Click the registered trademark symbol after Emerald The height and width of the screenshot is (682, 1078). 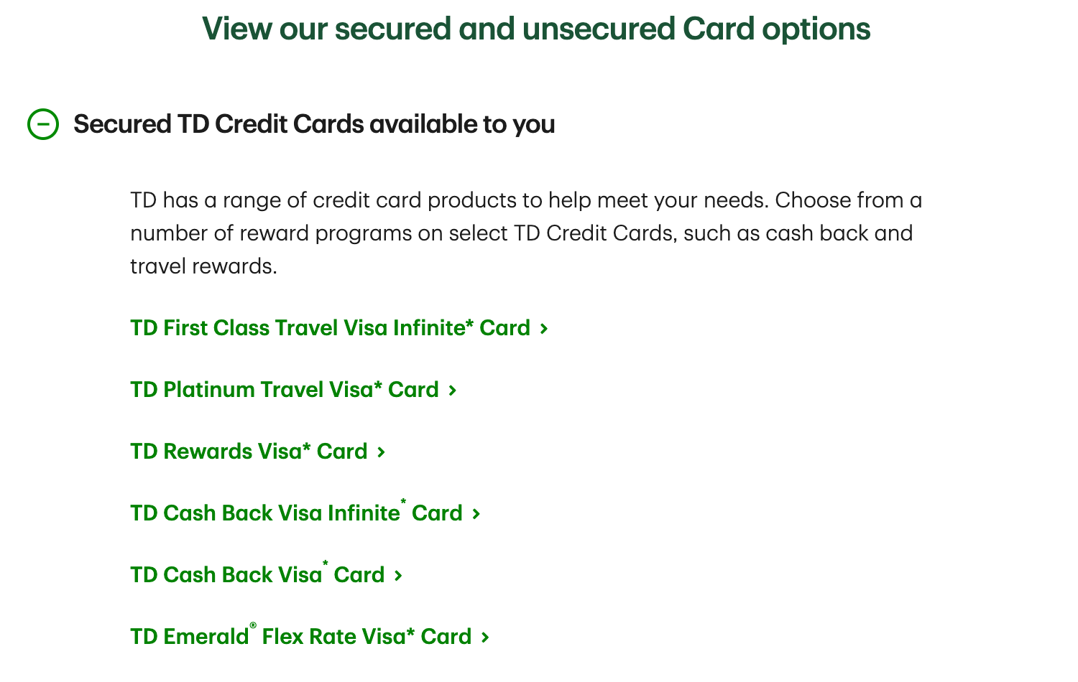click(x=253, y=626)
